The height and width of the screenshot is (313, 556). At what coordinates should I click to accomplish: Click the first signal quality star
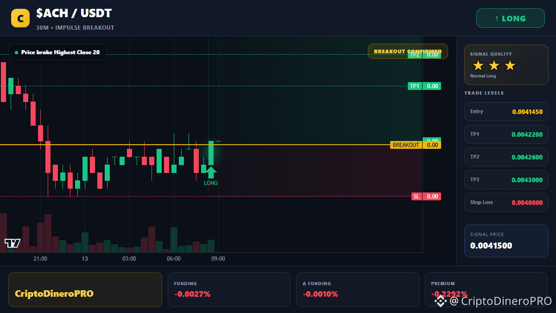(x=478, y=65)
